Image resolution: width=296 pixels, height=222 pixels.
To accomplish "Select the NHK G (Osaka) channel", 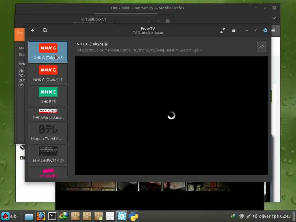I will (48, 74).
